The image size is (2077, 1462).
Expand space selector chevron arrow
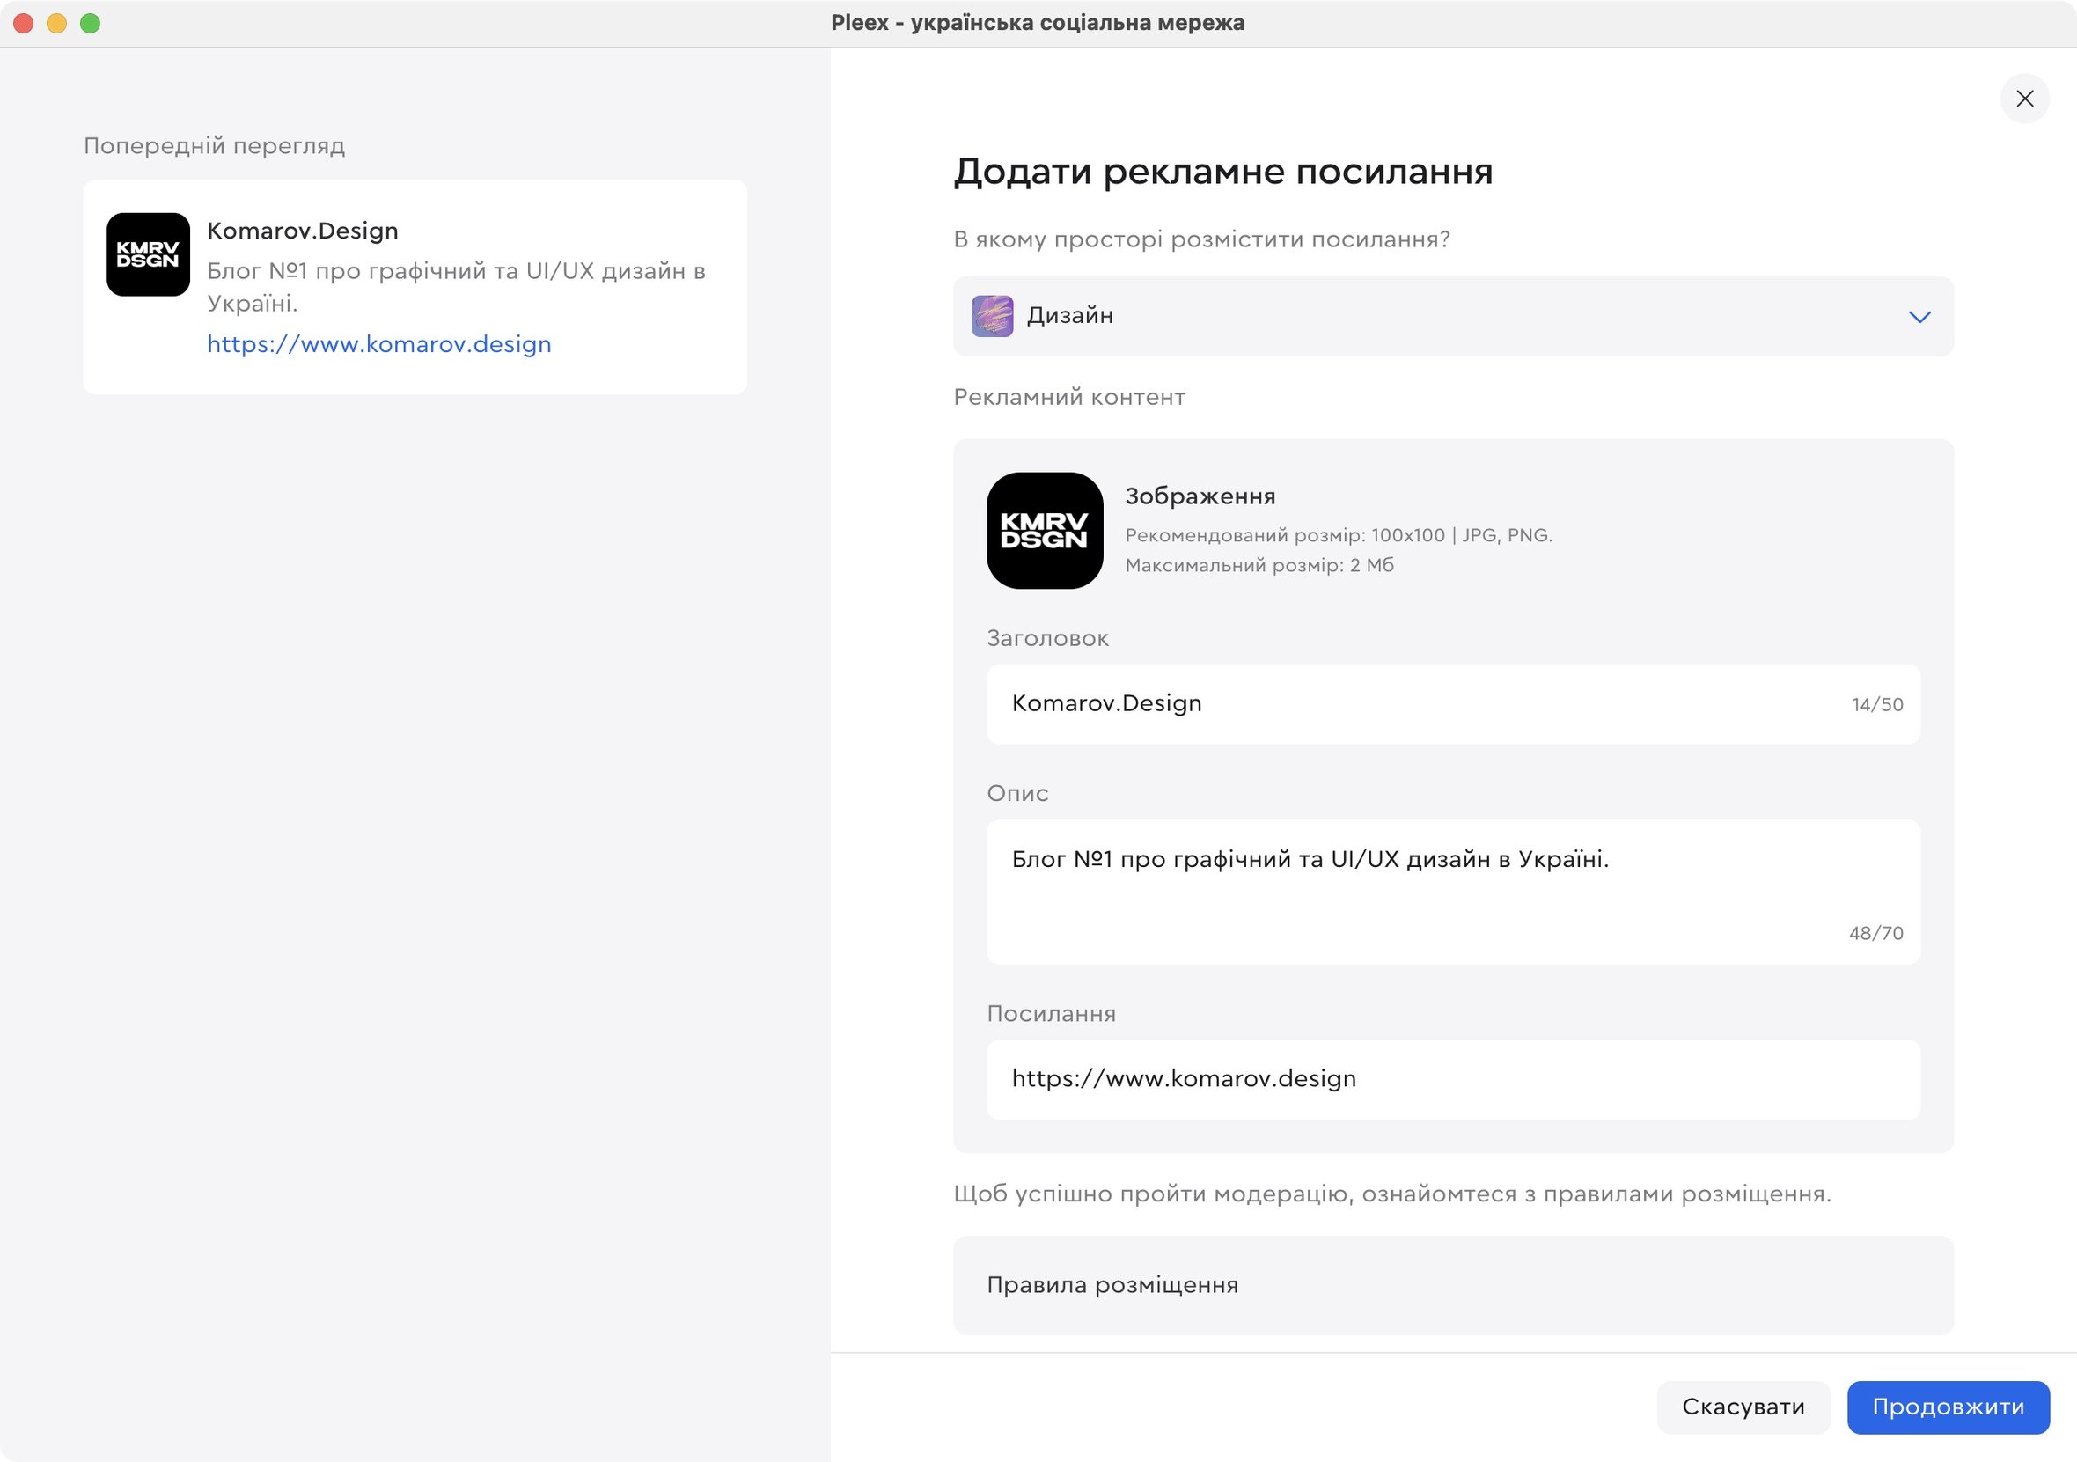[1919, 317]
